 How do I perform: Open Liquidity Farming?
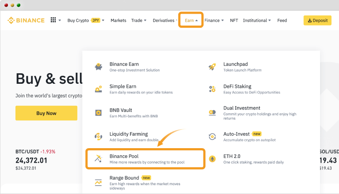128,134
